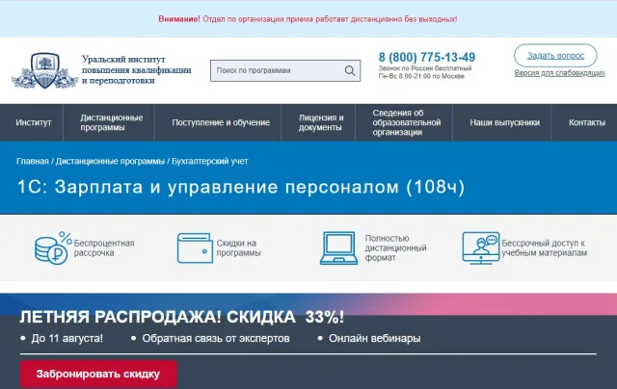Click the wallet discounts icon
617x389 pixels.
tap(195, 247)
